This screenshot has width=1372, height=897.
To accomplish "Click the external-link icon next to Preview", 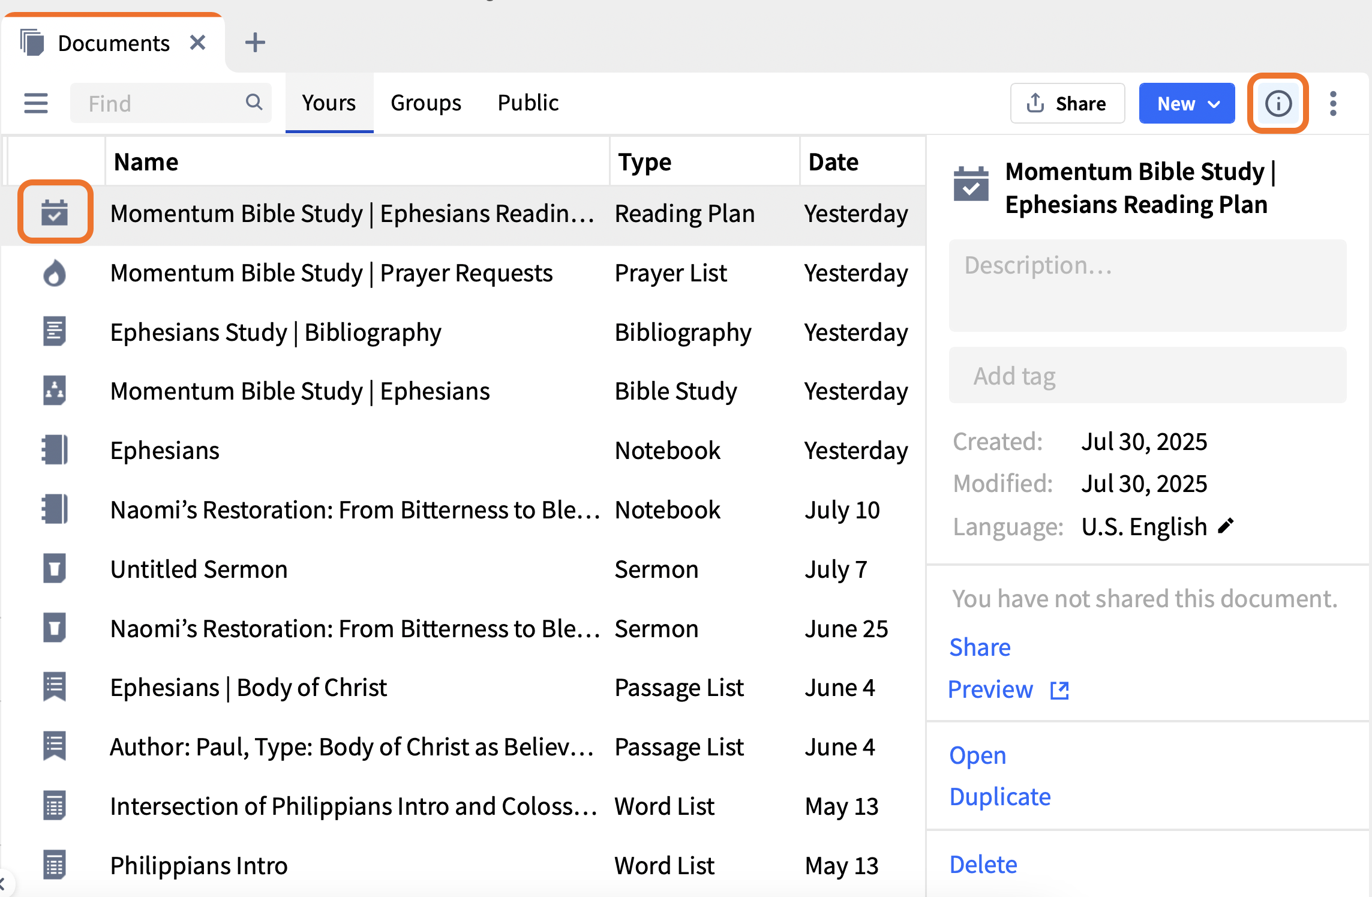I will click(1060, 690).
